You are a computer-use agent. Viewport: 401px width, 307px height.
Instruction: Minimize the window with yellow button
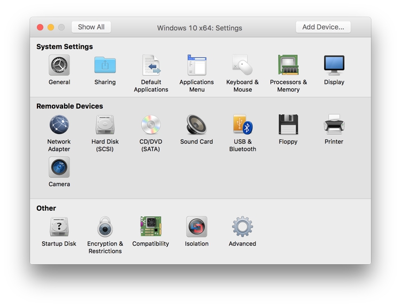pyautogui.click(x=51, y=27)
